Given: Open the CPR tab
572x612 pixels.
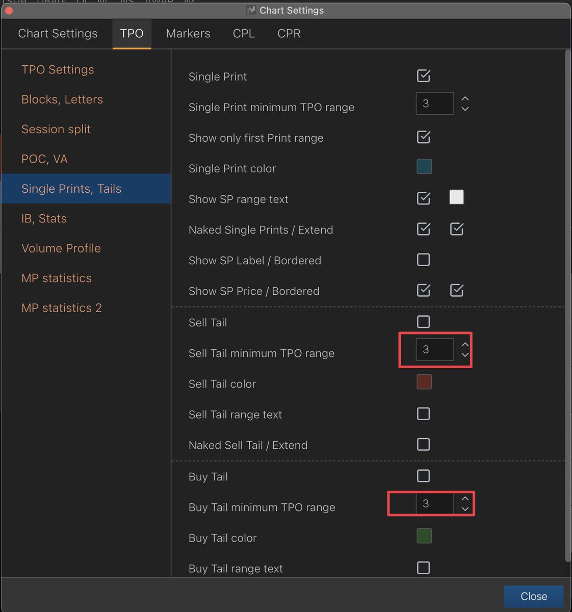Looking at the screenshot, I should pos(289,34).
